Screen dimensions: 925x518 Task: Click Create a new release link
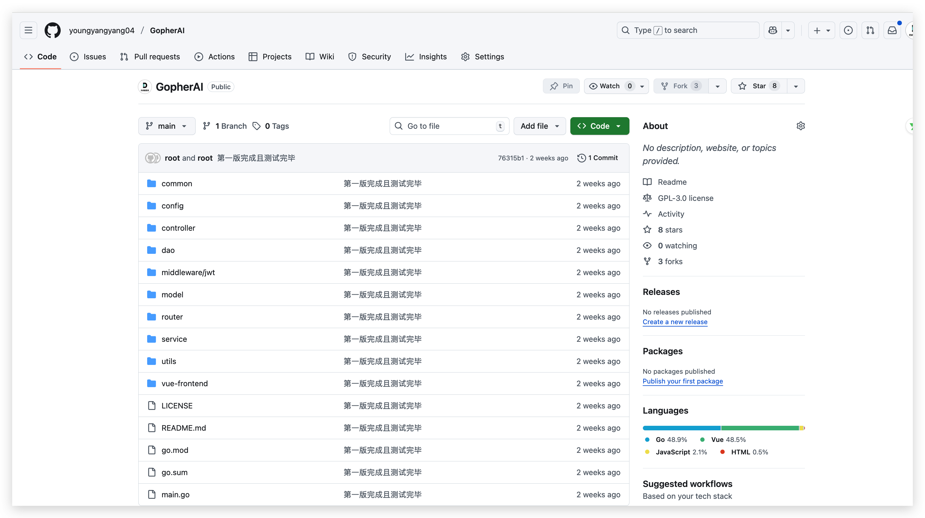pos(675,322)
